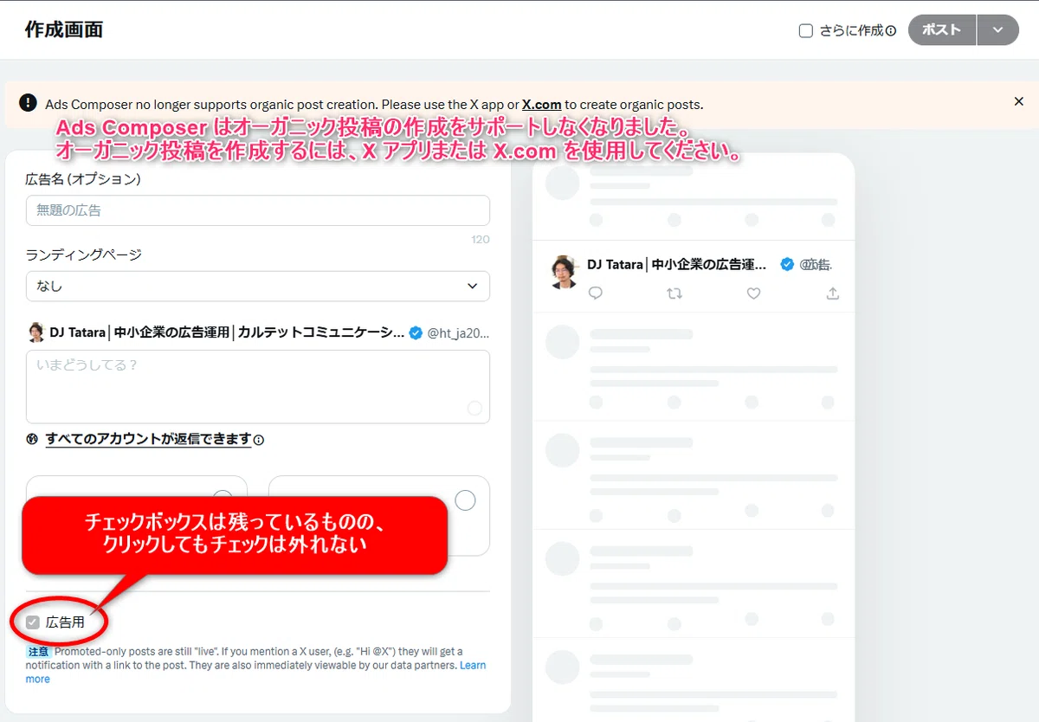Screen dimensions: 1039x722
Task: Click the repost icon in the preview post
Action: click(x=674, y=293)
